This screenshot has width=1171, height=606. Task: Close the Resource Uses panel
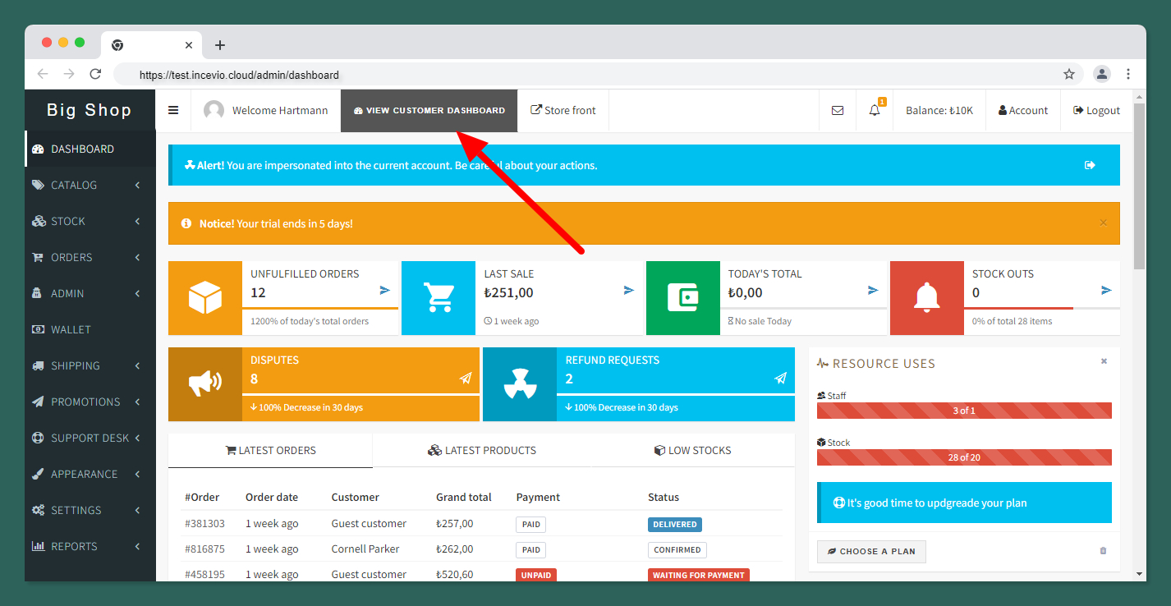pyautogui.click(x=1104, y=361)
